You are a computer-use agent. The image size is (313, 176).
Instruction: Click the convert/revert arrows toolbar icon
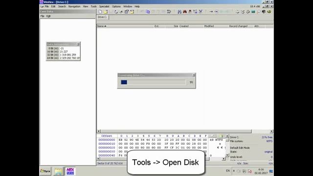pos(169,12)
